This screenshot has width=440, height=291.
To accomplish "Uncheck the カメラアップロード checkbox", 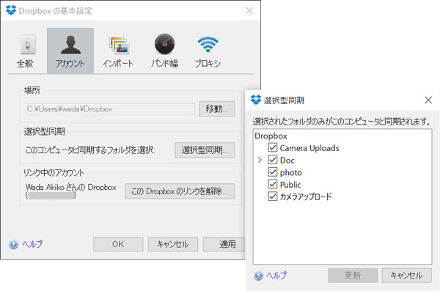I will click(273, 196).
